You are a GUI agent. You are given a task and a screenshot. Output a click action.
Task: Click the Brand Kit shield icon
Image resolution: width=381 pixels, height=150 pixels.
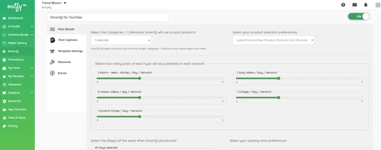point(4,101)
